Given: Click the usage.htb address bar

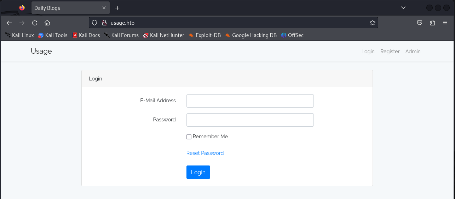Looking at the screenshot, I should [234, 23].
